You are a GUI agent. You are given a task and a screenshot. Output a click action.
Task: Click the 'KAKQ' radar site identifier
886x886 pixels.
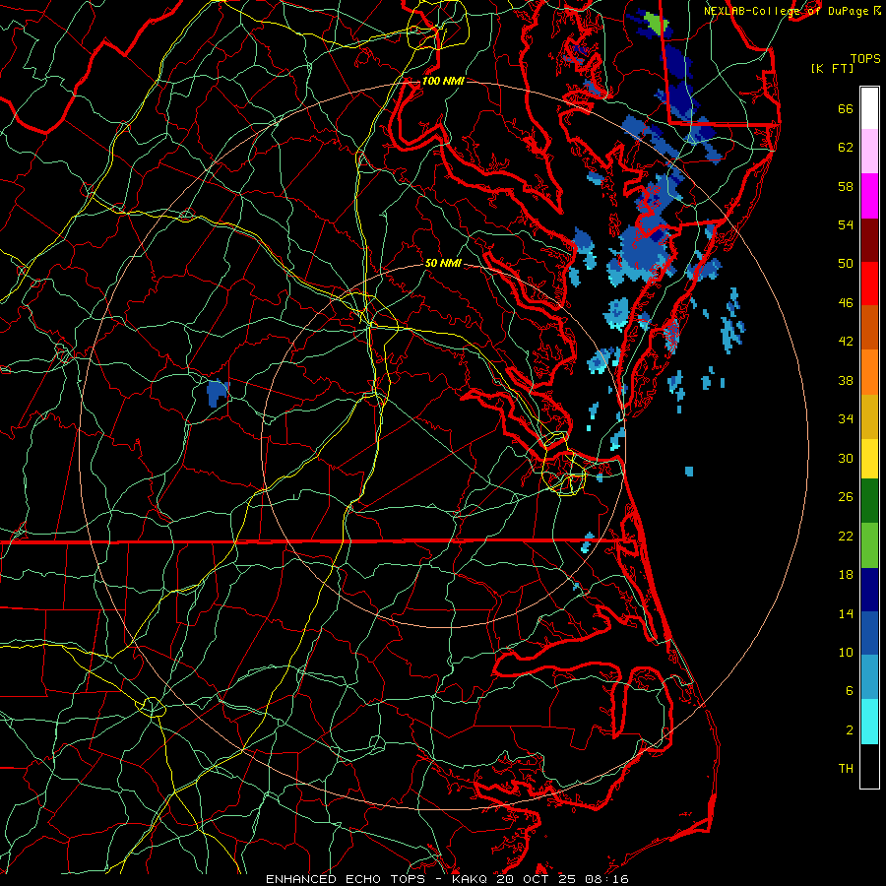471,879
